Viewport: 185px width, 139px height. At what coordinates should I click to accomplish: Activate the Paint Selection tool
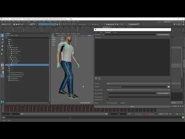click(2, 42)
